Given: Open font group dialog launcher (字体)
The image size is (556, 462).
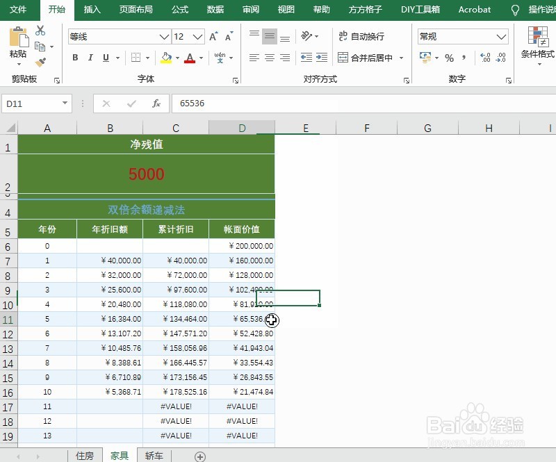Looking at the screenshot, I should [235, 81].
